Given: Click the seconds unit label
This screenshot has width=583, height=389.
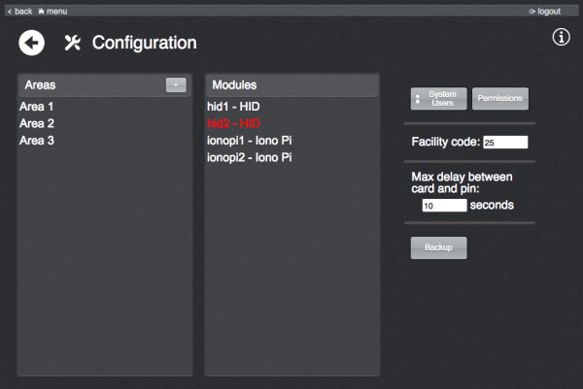Looking at the screenshot, I should click(492, 205).
